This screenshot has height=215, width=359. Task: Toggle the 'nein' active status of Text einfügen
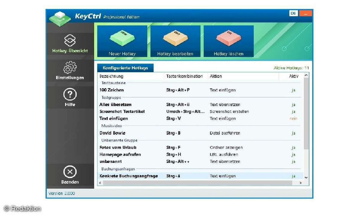click(x=293, y=119)
